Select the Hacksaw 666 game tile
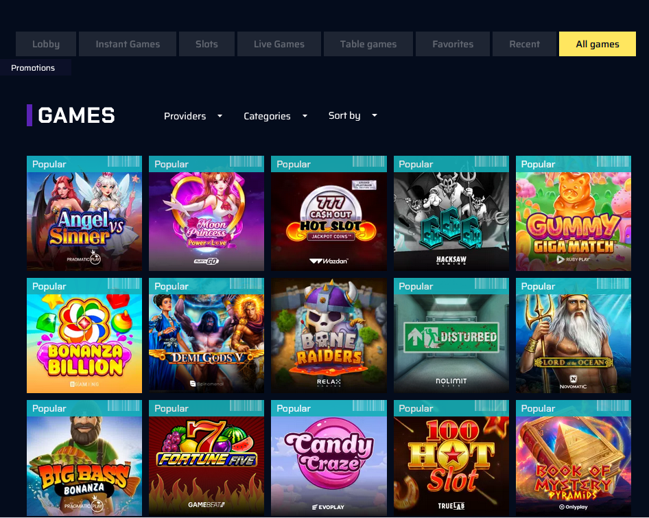 coord(451,213)
